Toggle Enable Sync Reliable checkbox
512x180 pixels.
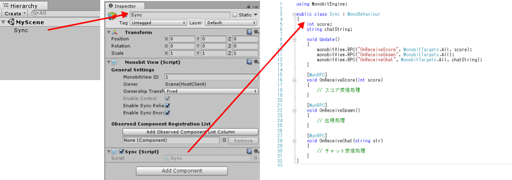coord(168,105)
